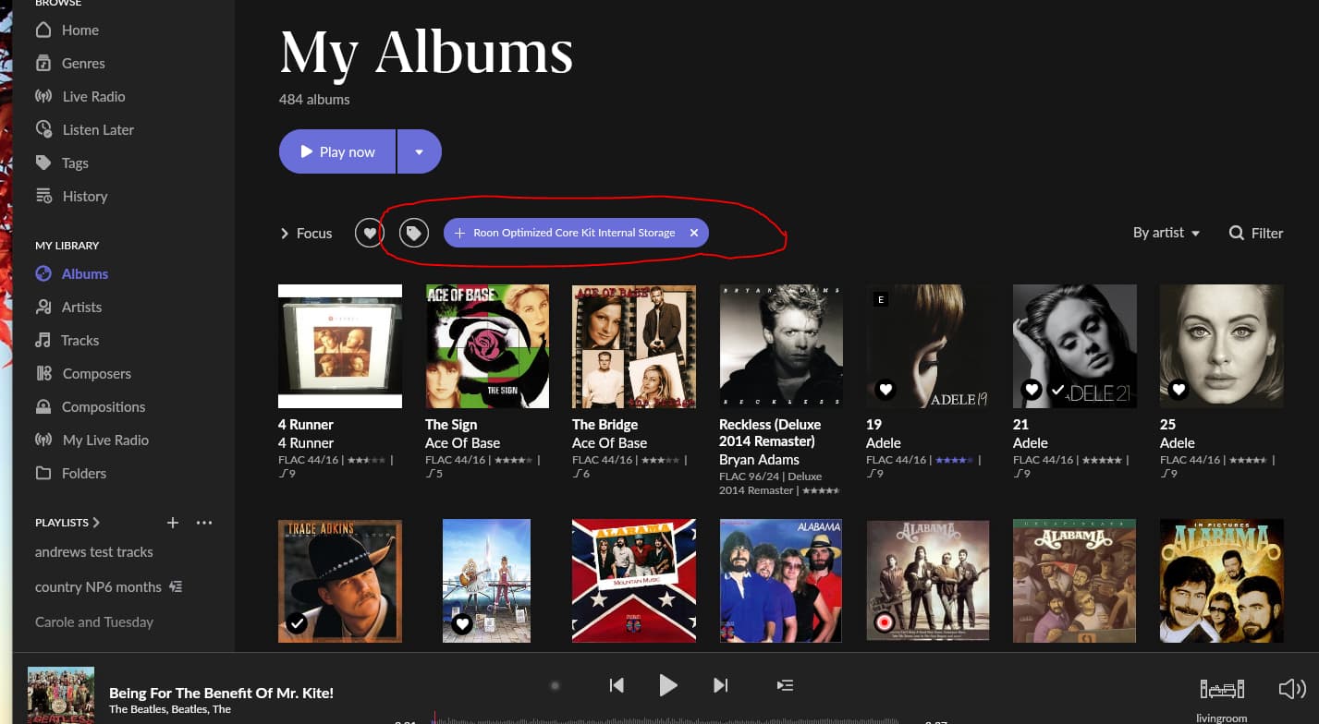The width and height of the screenshot is (1319, 724).
Task: Click the now playing track title
Action: pyautogui.click(x=221, y=693)
